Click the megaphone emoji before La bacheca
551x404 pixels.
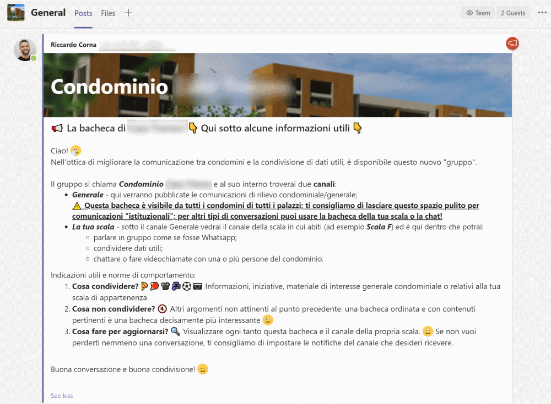(57, 129)
